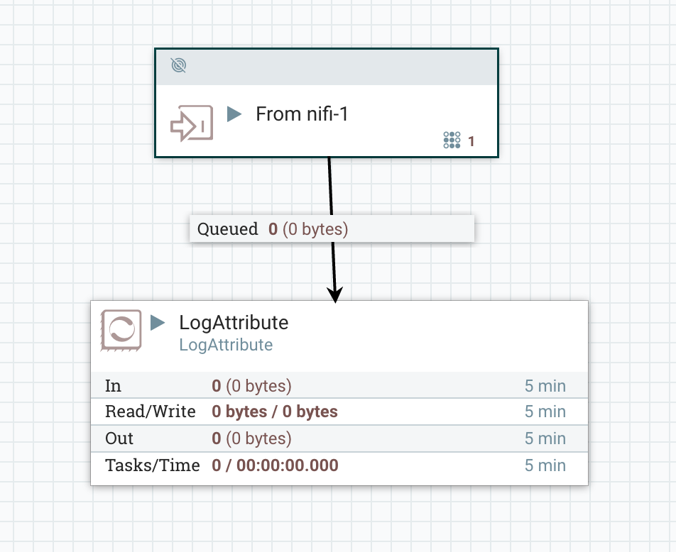Click the Out value 0 (0 bytes)

pyautogui.click(x=252, y=438)
